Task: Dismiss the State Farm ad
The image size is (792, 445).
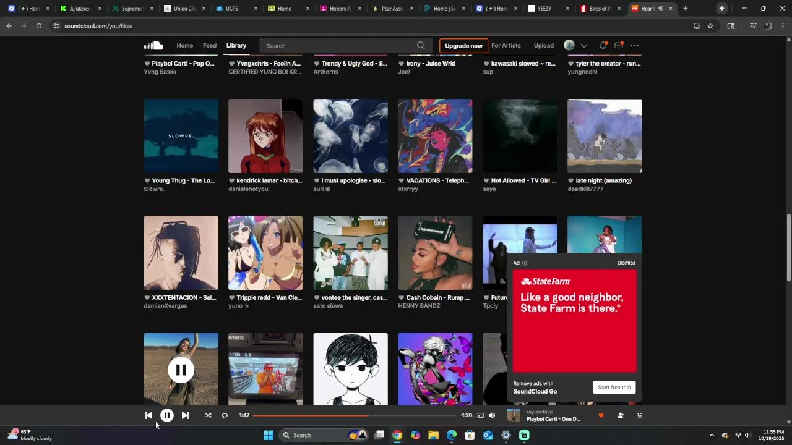Action: point(626,263)
